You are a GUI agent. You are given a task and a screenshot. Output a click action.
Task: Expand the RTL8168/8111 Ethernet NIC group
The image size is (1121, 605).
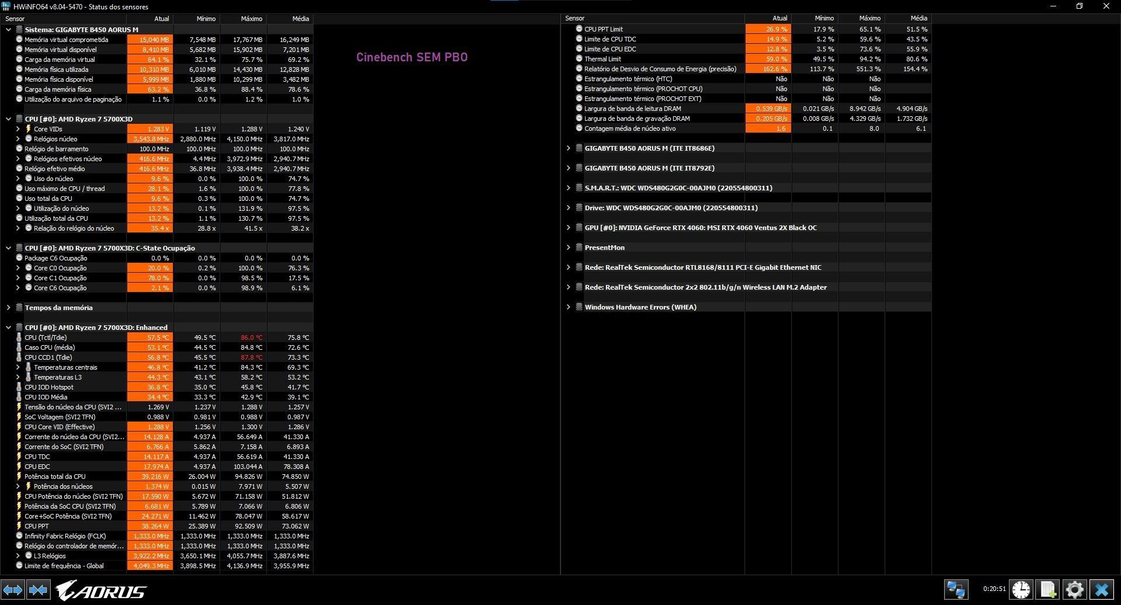568,267
